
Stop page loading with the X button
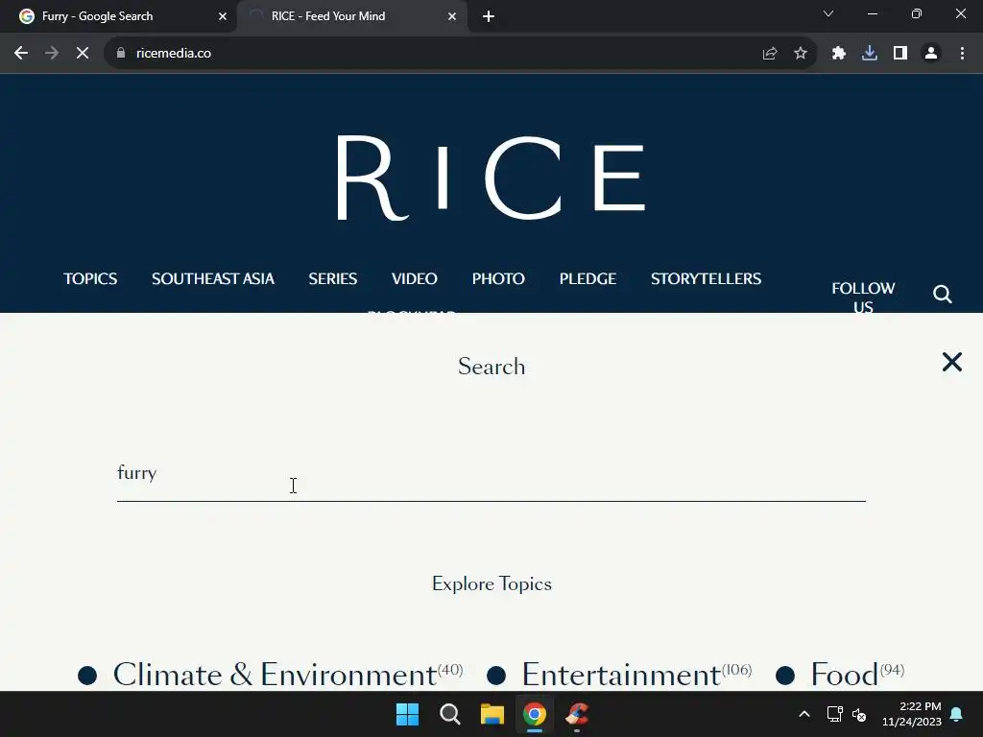click(83, 54)
